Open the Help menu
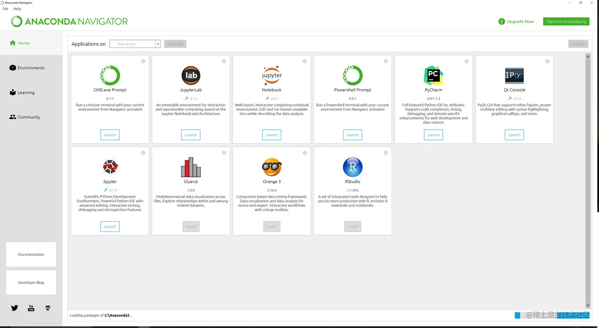This screenshot has height=328, width=599. (17, 9)
